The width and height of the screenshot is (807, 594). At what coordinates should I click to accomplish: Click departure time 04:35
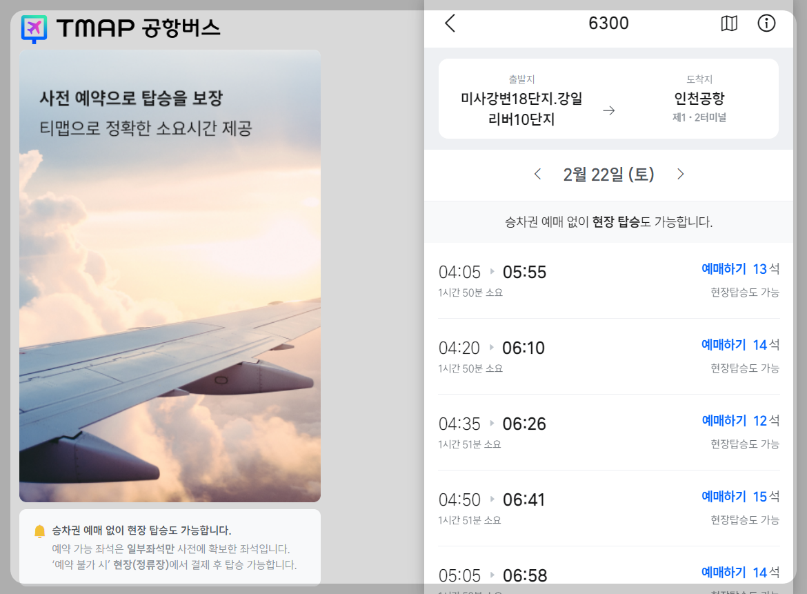pyautogui.click(x=459, y=424)
